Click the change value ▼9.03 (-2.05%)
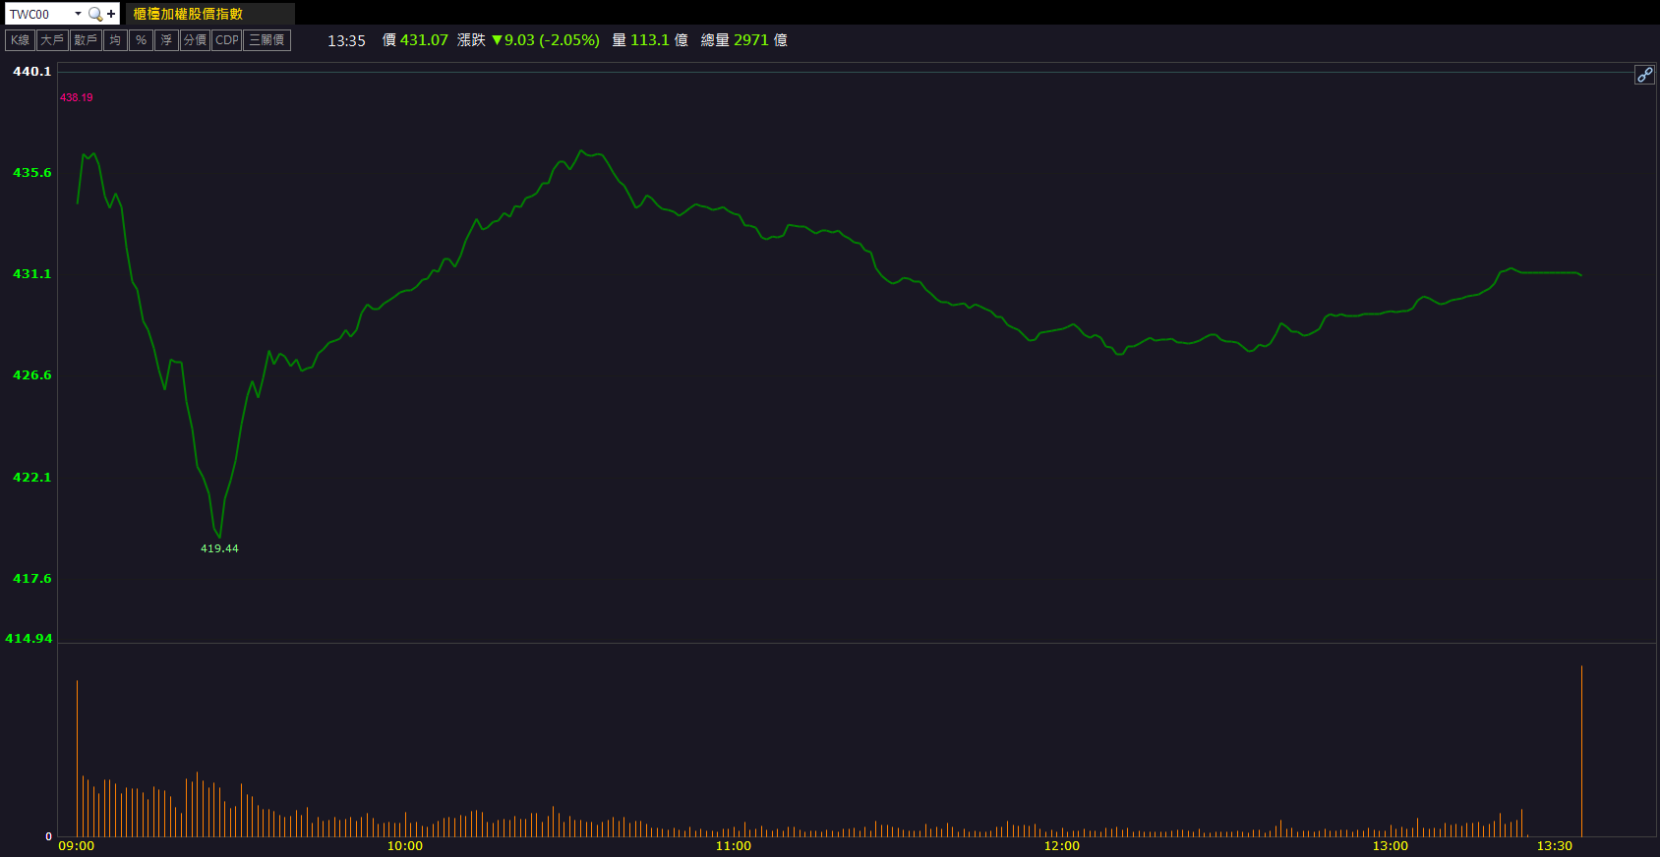1660x857 pixels. tap(546, 40)
